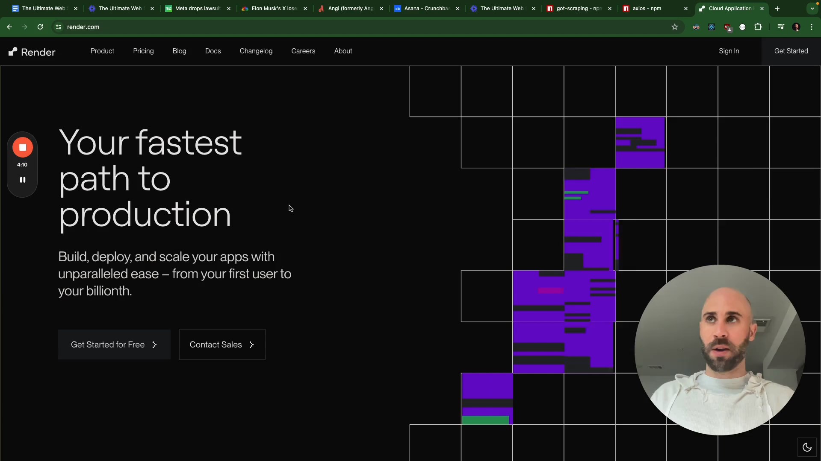
Task: Open Docs from the navigation bar
Action: point(213,51)
